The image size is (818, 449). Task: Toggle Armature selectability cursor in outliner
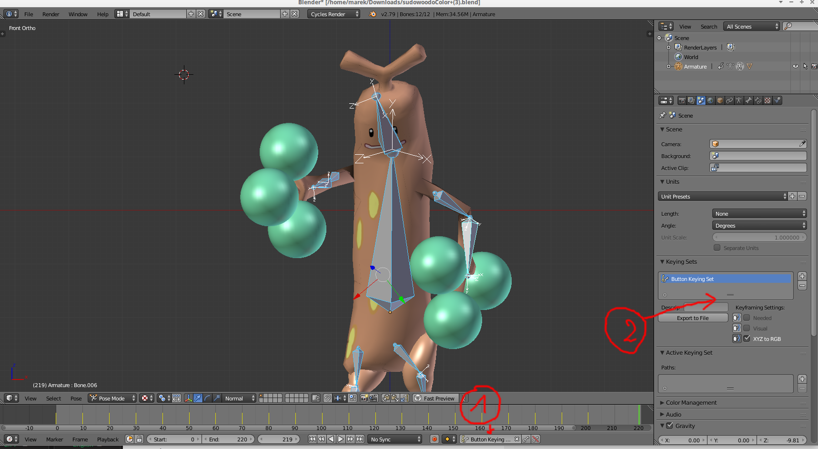click(x=805, y=67)
